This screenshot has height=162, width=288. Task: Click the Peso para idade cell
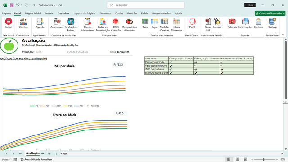click(157, 62)
